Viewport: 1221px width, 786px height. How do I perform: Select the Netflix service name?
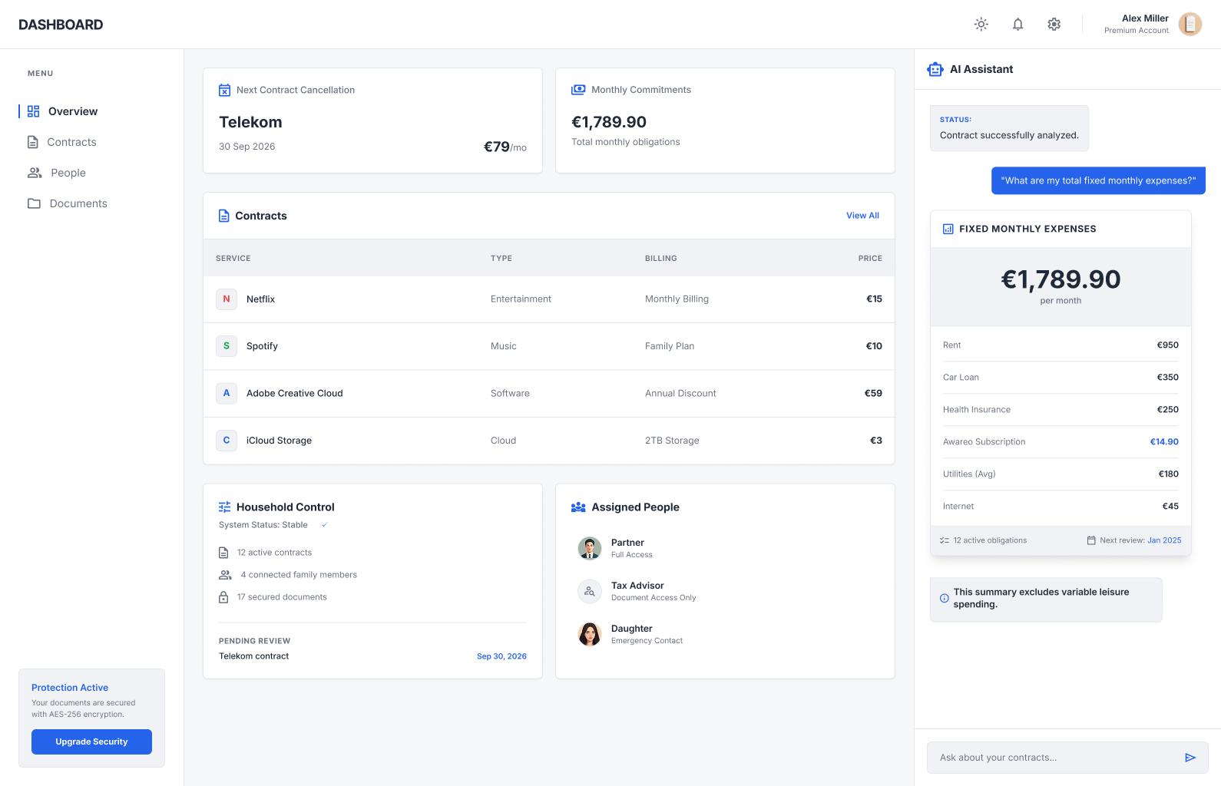click(260, 299)
